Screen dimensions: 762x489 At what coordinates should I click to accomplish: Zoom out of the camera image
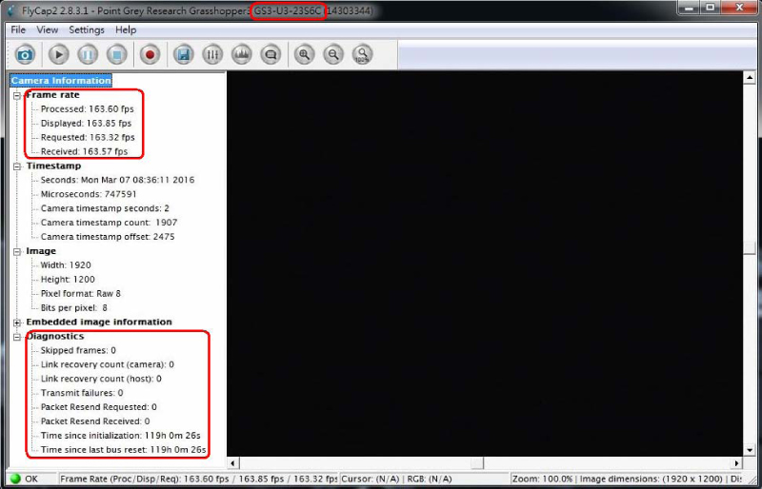pyautogui.click(x=332, y=54)
